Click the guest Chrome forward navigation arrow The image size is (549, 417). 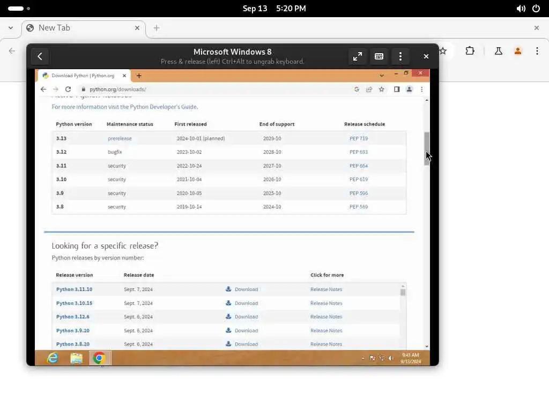pos(56,90)
